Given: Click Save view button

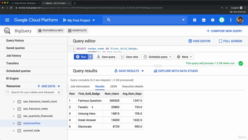Looking at the screenshot, I should [x=129, y=57].
